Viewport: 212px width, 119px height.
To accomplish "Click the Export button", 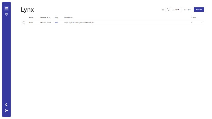I will [187, 10].
